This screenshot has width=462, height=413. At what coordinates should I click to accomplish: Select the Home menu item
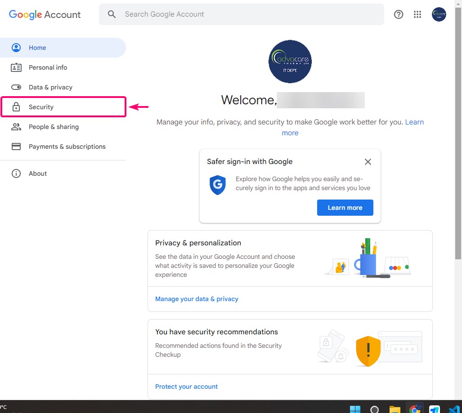click(63, 48)
